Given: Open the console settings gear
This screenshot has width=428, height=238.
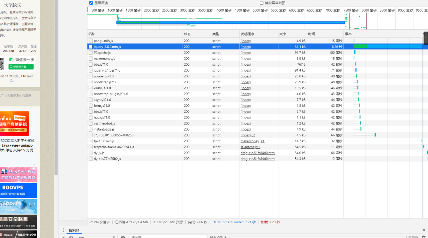Looking at the screenshot, I should 424,237.
